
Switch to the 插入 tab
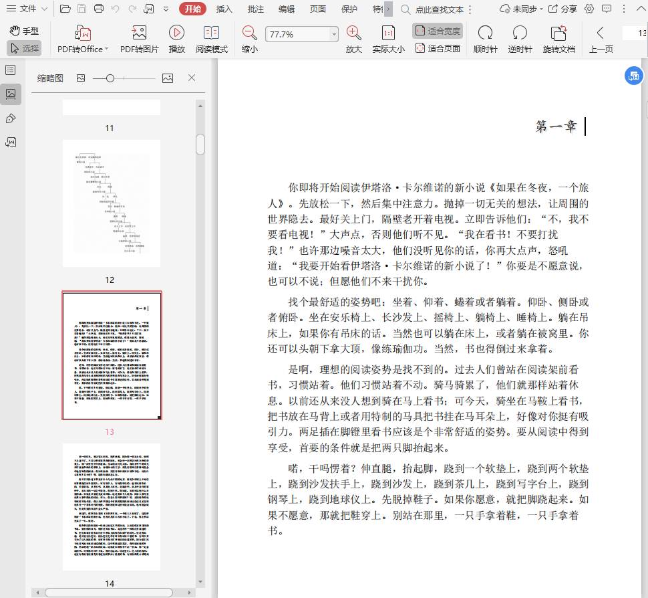click(224, 9)
